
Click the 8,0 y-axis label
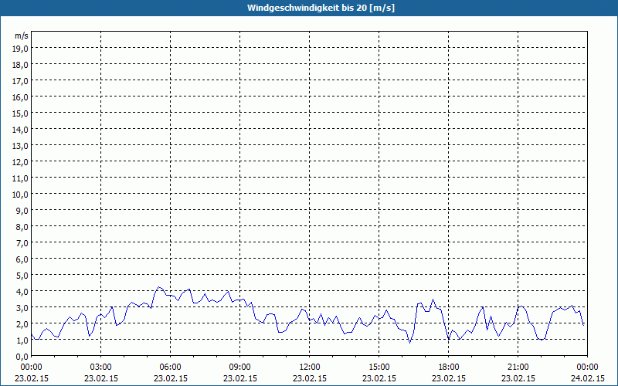23,227
